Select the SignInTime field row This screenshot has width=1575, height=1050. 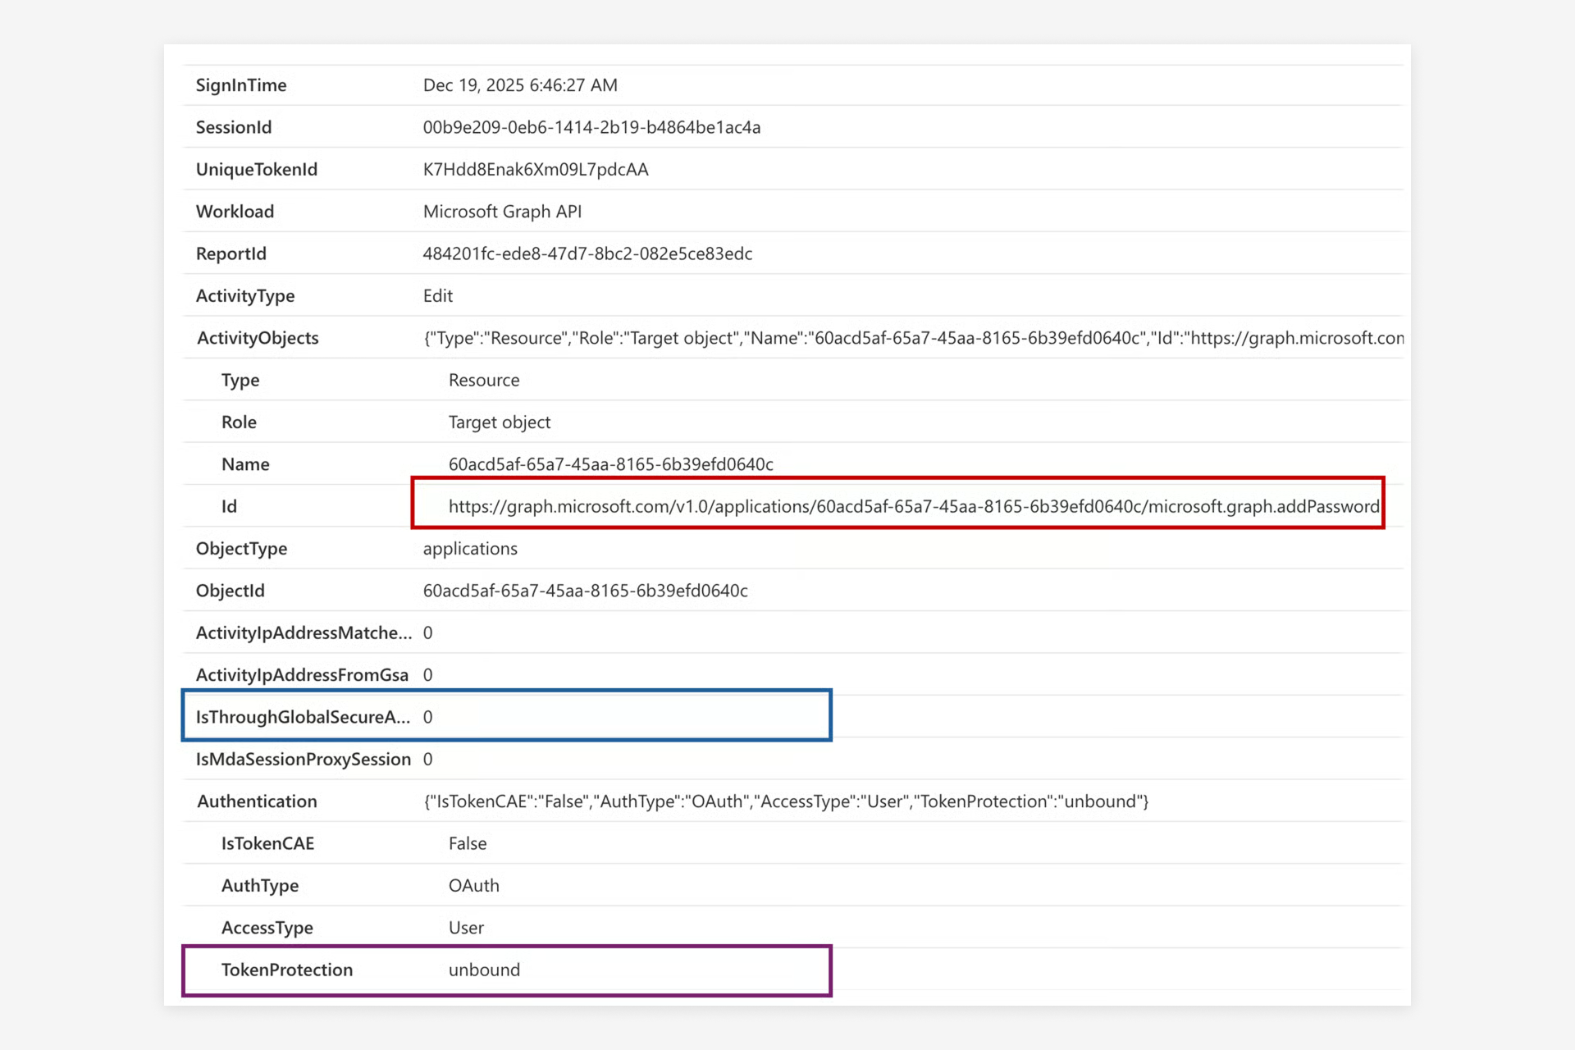coord(240,84)
